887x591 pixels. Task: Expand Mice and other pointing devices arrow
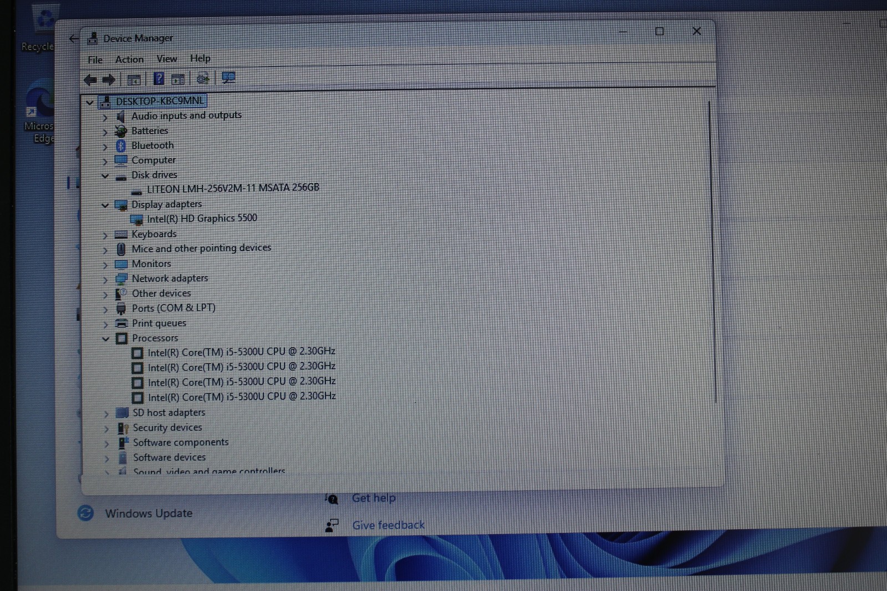pos(105,250)
